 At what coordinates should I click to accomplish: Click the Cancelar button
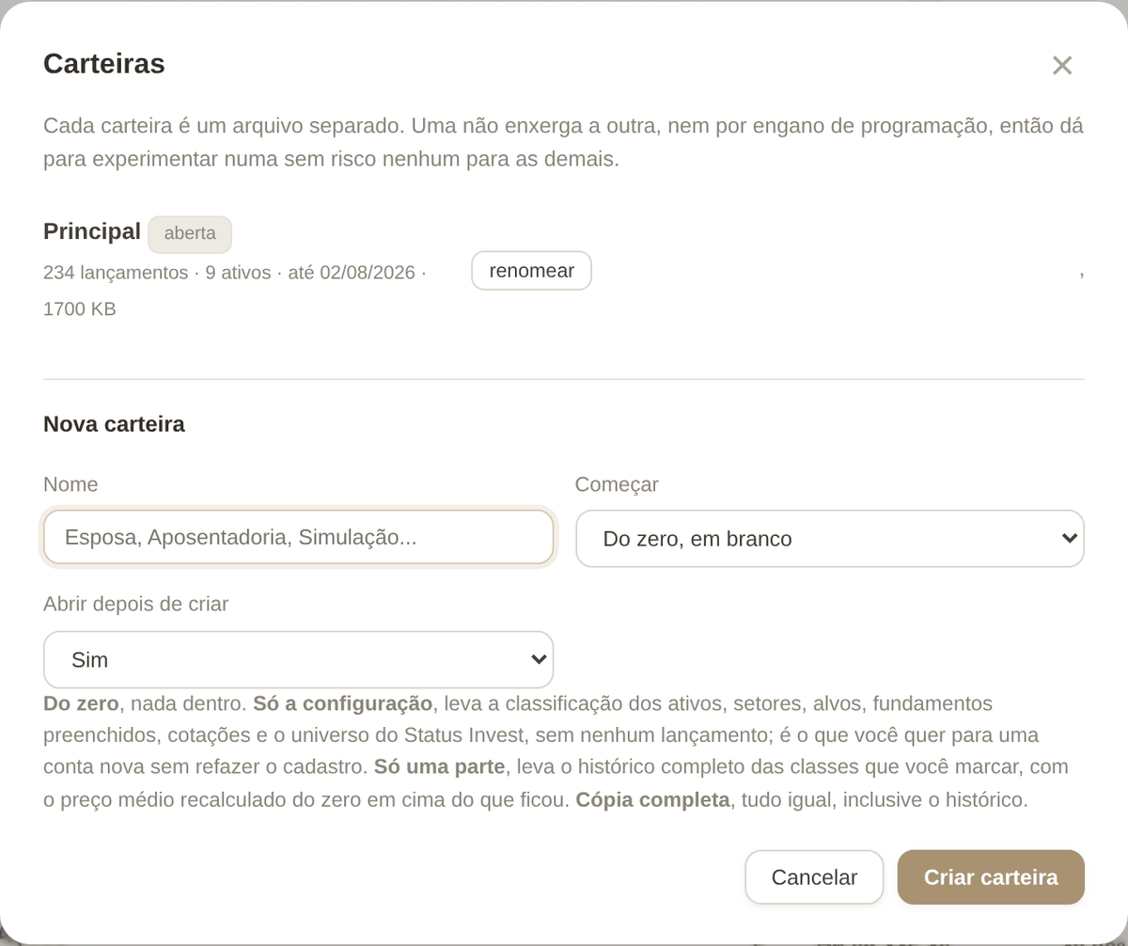coord(814,877)
